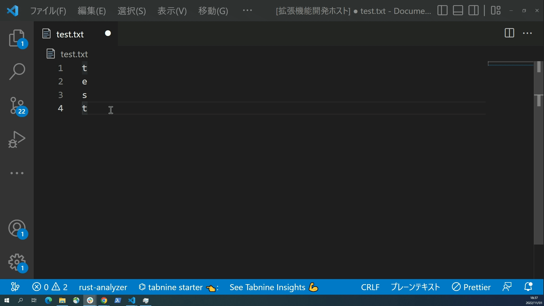The width and height of the screenshot is (544, 306).
Task: Switch to PowerShell in taskbar
Action: click(118, 300)
